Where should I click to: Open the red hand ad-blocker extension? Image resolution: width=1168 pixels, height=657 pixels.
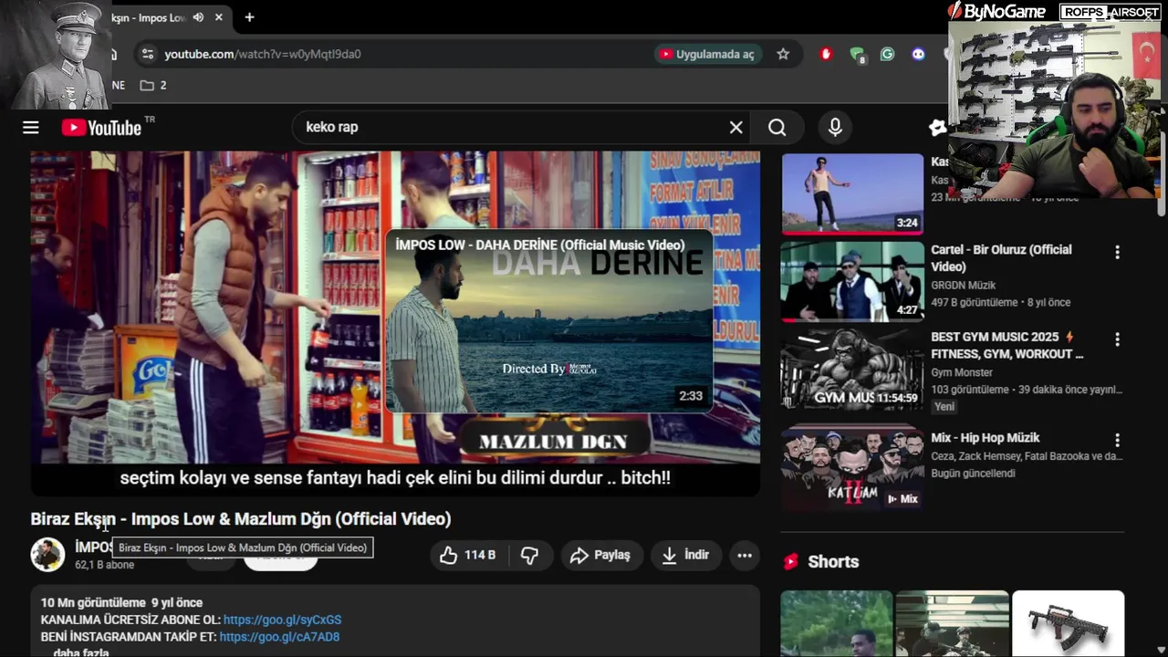coord(826,54)
